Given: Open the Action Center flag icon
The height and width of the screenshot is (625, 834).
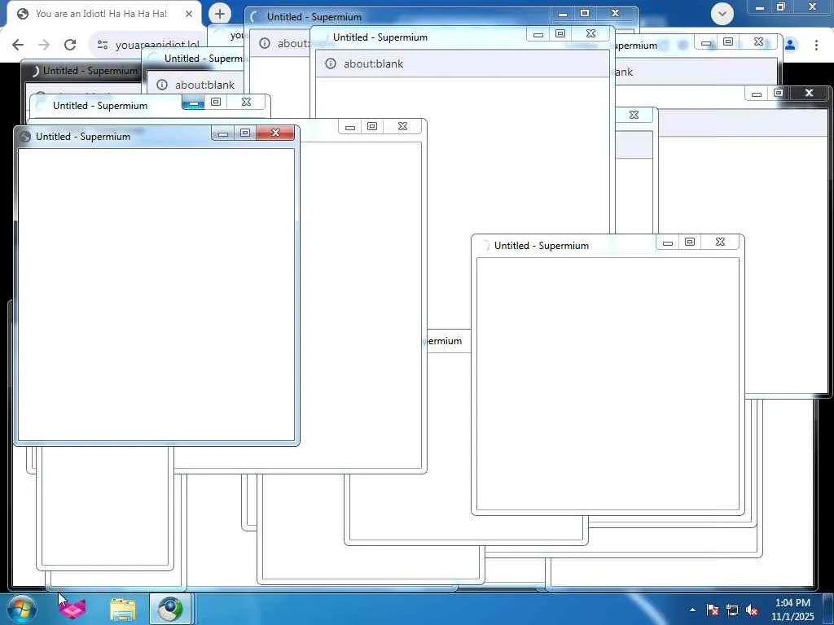Looking at the screenshot, I should (x=713, y=610).
